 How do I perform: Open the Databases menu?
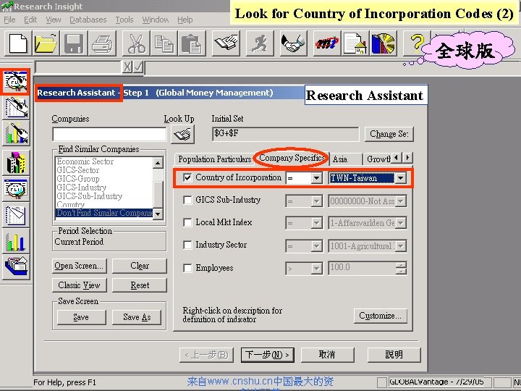(x=88, y=20)
